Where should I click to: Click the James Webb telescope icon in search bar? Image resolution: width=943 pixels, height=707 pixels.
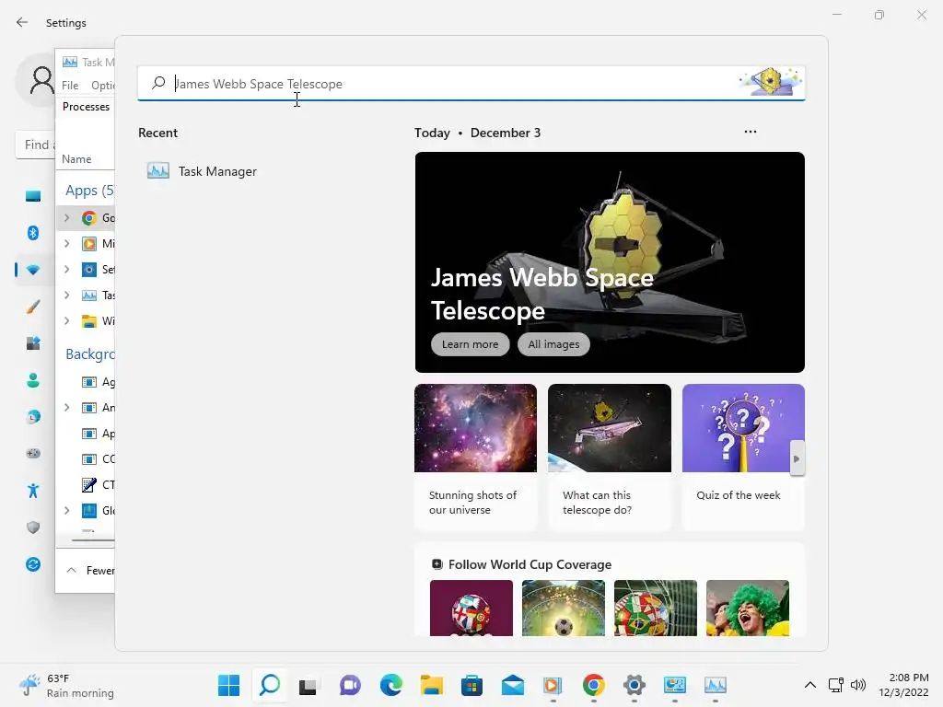771,82
